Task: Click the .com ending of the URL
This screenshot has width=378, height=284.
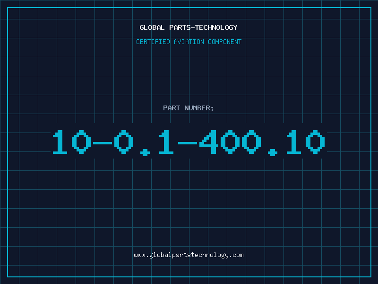Action: (236, 255)
